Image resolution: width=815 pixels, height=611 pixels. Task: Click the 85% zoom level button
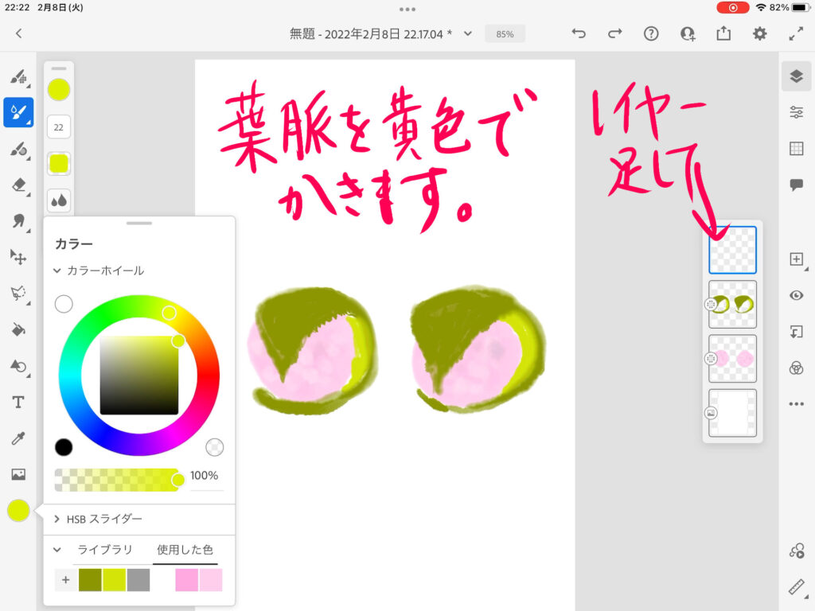(x=505, y=34)
